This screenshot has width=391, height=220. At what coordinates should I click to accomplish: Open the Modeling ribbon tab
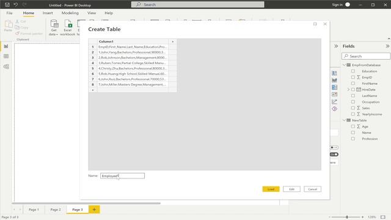pos(70,13)
